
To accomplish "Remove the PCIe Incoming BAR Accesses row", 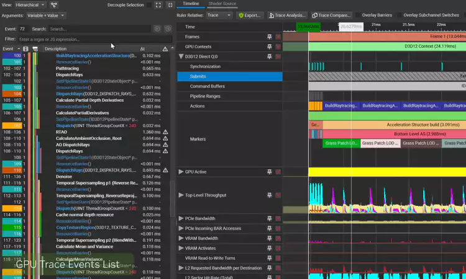I will (278, 228).
